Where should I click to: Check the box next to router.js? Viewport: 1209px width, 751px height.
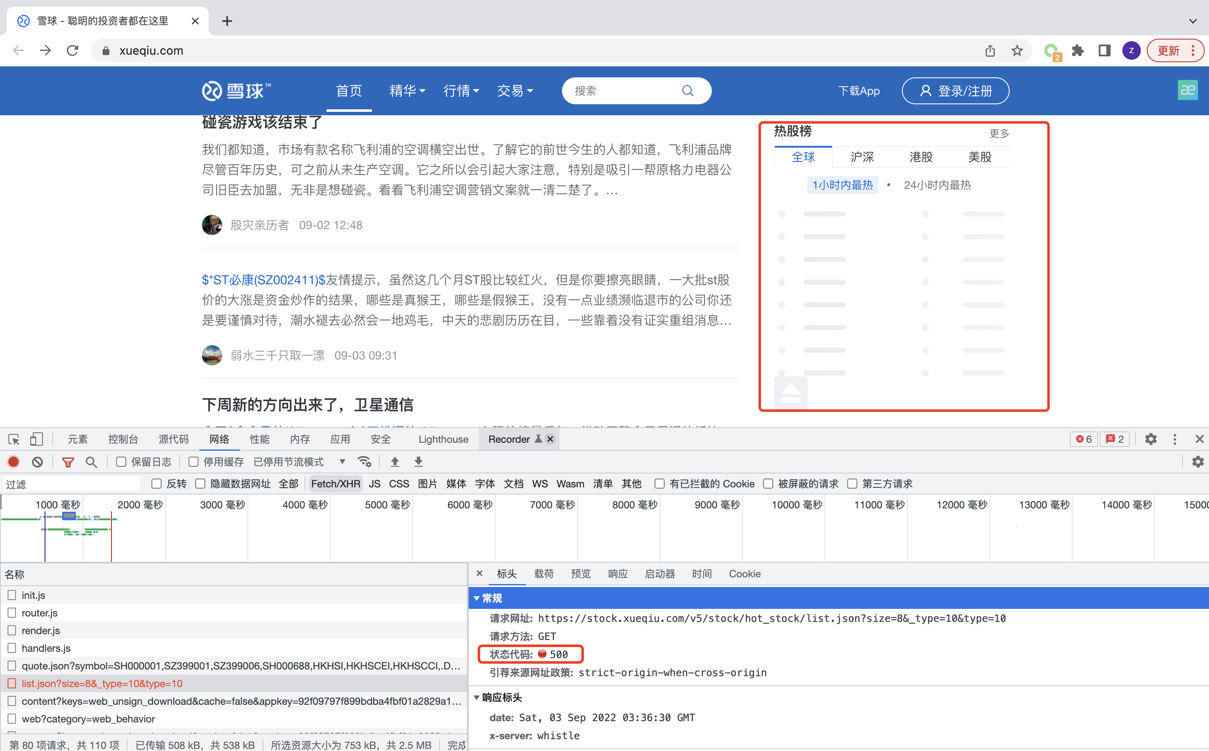[12, 612]
